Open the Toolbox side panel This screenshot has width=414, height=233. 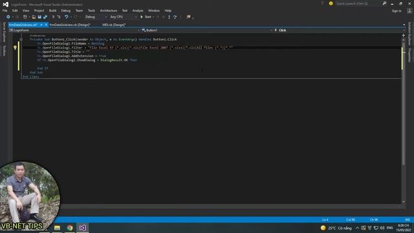(4, 50)
